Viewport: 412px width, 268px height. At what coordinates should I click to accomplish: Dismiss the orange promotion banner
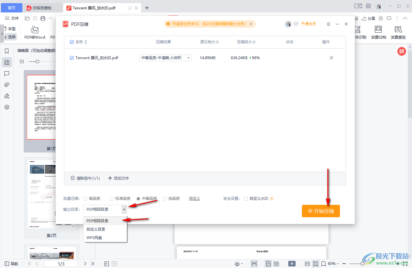251,24
